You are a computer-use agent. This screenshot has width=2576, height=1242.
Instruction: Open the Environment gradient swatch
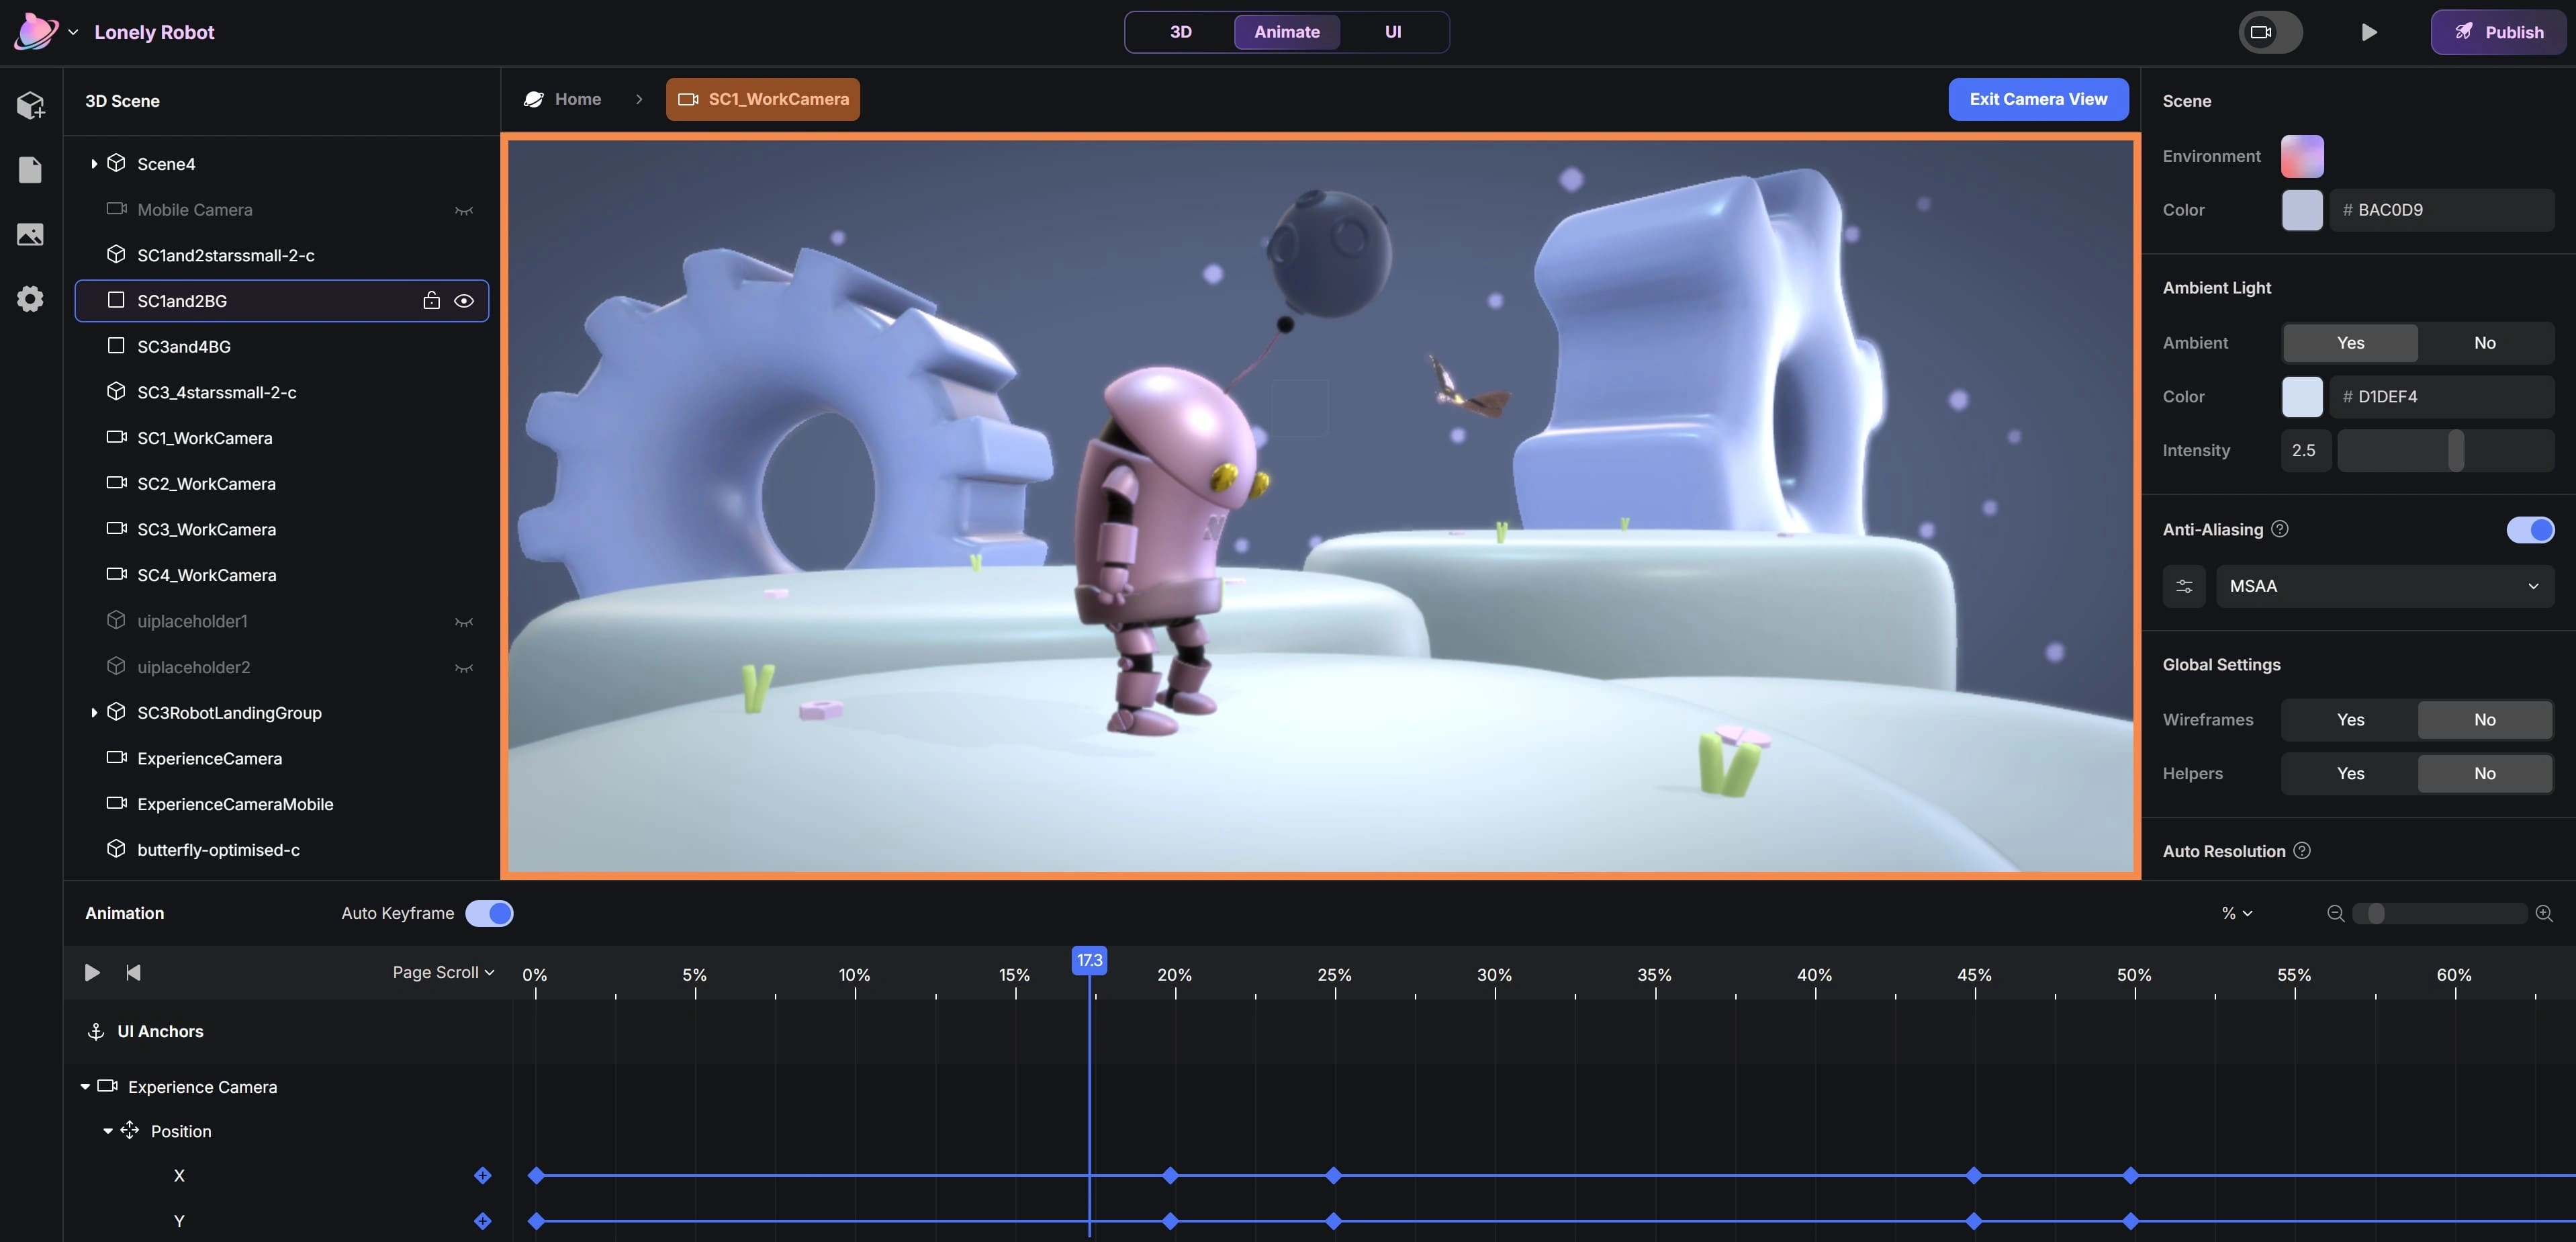(2302, 156)
